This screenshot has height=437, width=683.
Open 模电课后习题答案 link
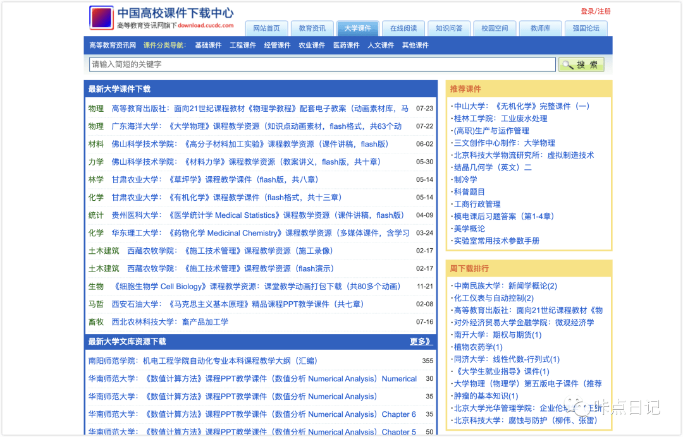point(504,216)
